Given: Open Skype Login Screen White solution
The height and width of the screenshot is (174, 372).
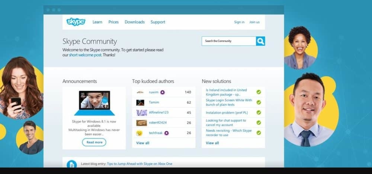Looking at the screenshot, I should coord(229,102).
